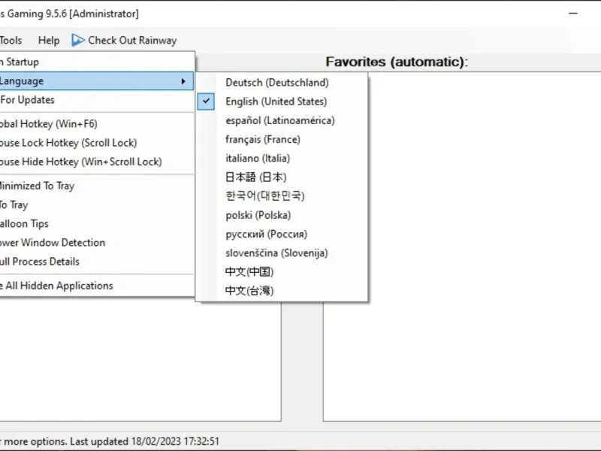Switch language to polski (Polska)
The height and width of the screenshot is (451, 601).
[x=282, y=215]
